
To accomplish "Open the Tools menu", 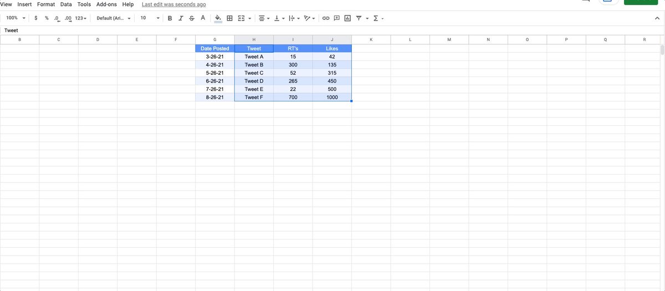I will point(84,4).
